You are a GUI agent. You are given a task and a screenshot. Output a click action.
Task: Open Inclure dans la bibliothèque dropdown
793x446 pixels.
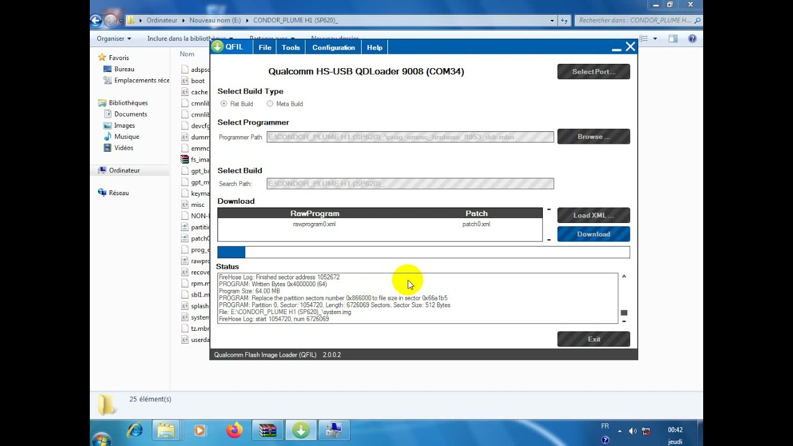[186, 38]
